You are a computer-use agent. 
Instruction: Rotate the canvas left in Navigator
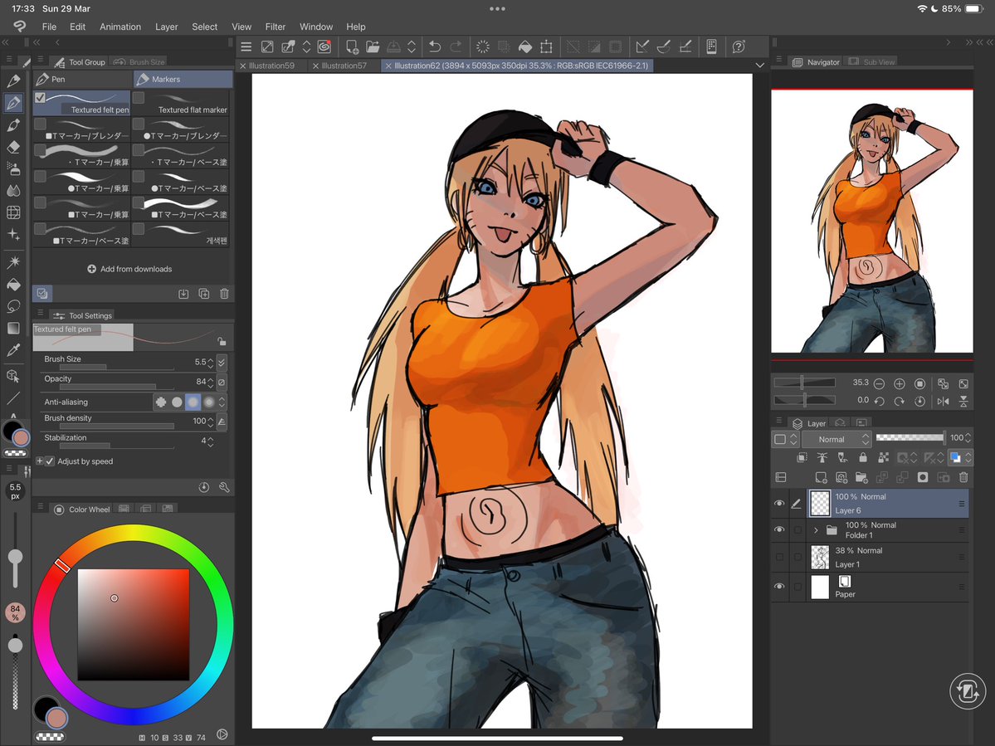[x=879, y=401]
